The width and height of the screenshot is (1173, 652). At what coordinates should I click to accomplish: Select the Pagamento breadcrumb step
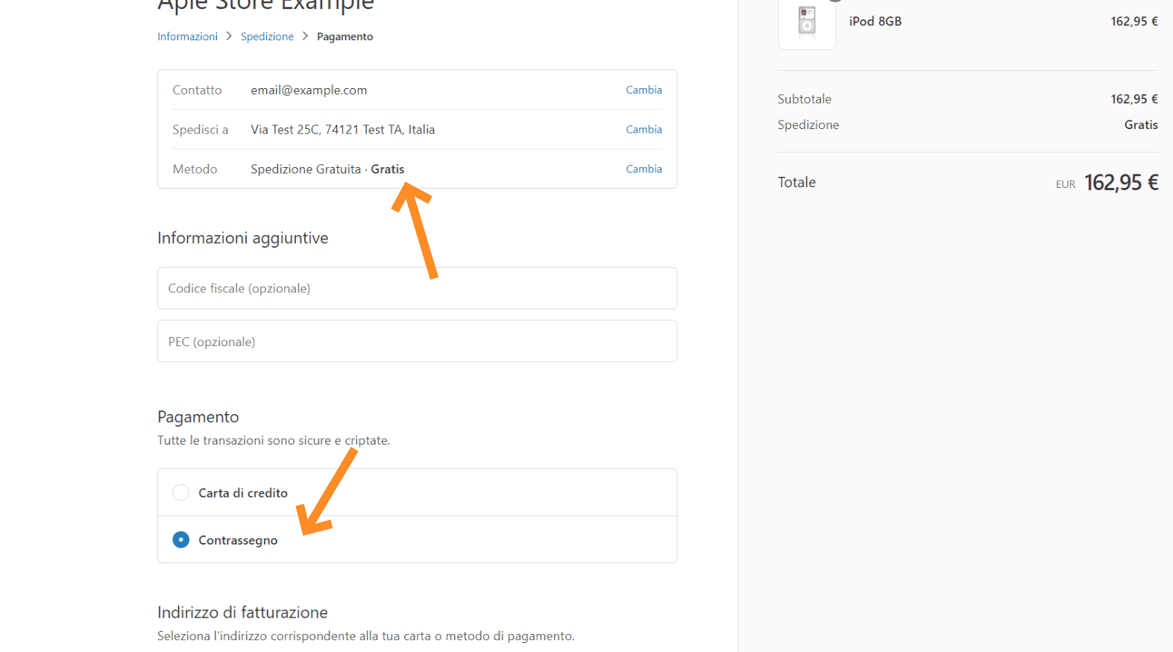[345, 37]
